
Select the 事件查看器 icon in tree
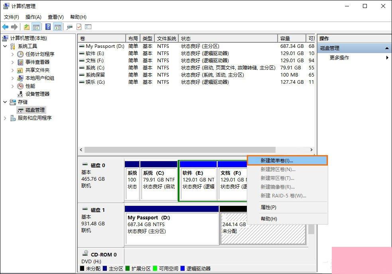click(x=20, y=62)
